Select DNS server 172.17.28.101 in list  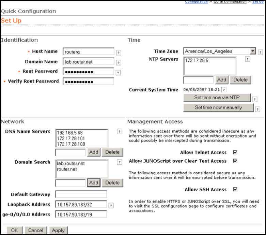pos(71,138)
